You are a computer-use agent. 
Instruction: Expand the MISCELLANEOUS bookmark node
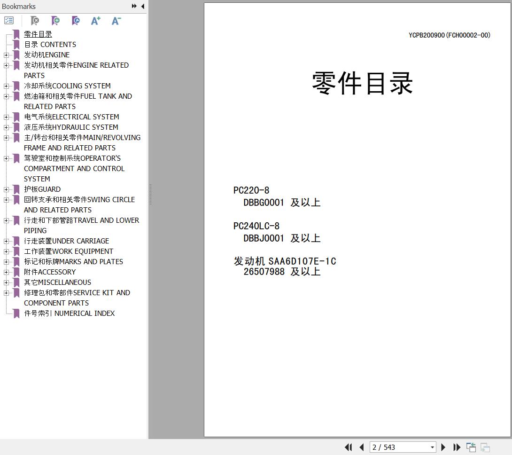(x=6, y=283)
